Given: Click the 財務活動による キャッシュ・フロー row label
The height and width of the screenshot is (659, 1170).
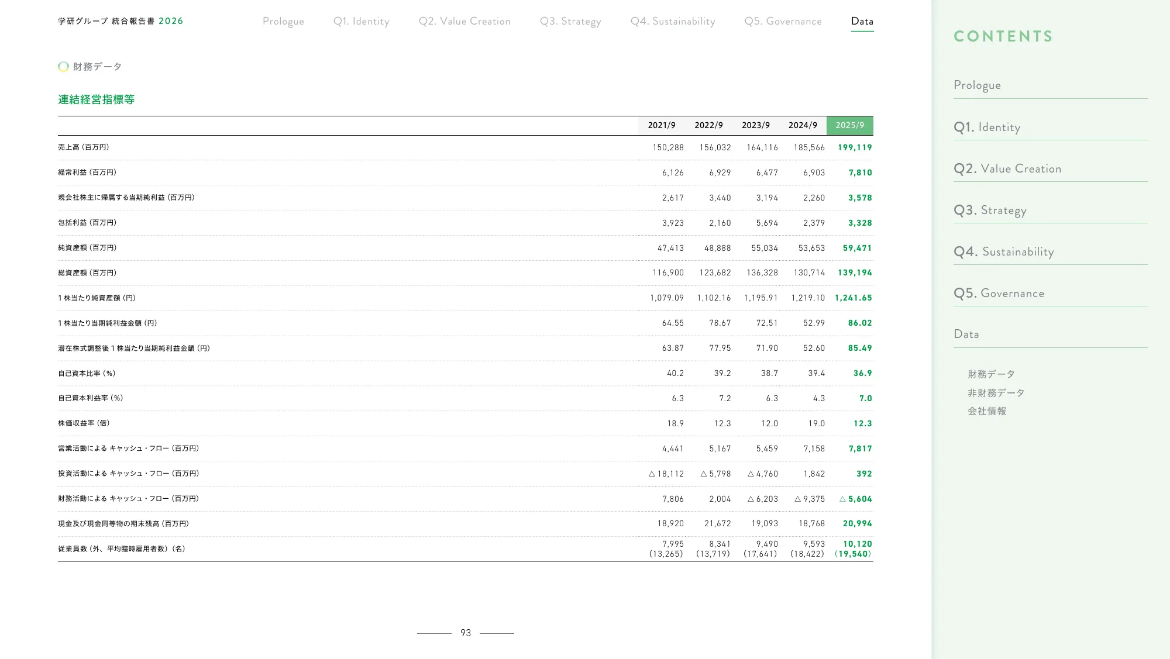Looking at the screenshot, I should [129, 499].
